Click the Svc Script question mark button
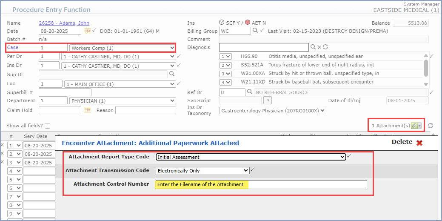This screenshot has height=221, width=442. tap(267, 100)
